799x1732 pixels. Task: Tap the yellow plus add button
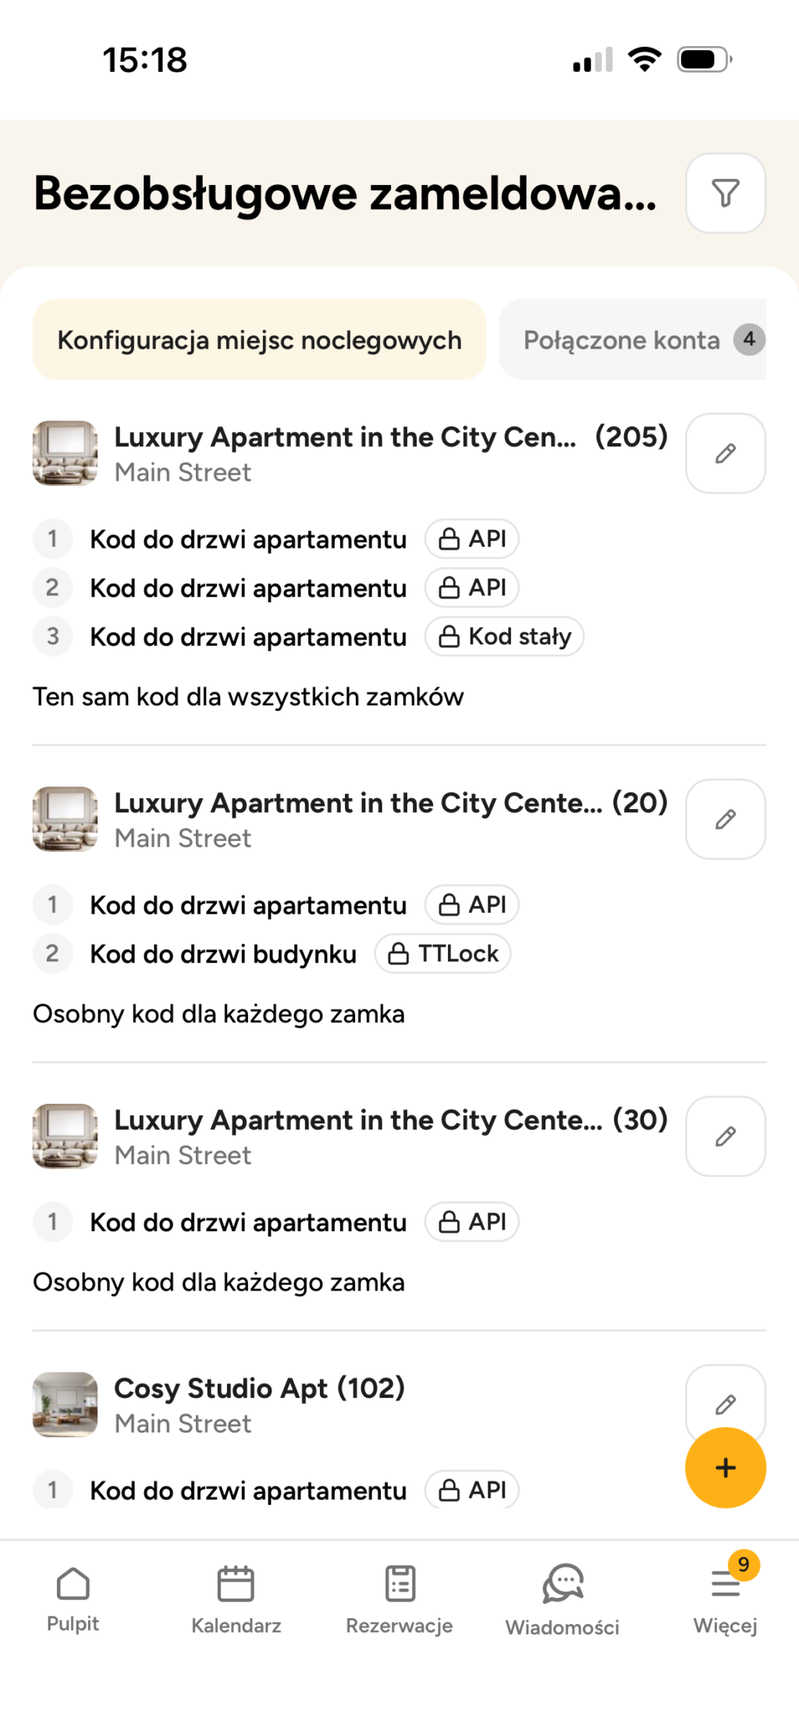click(x=725, y=1468)
